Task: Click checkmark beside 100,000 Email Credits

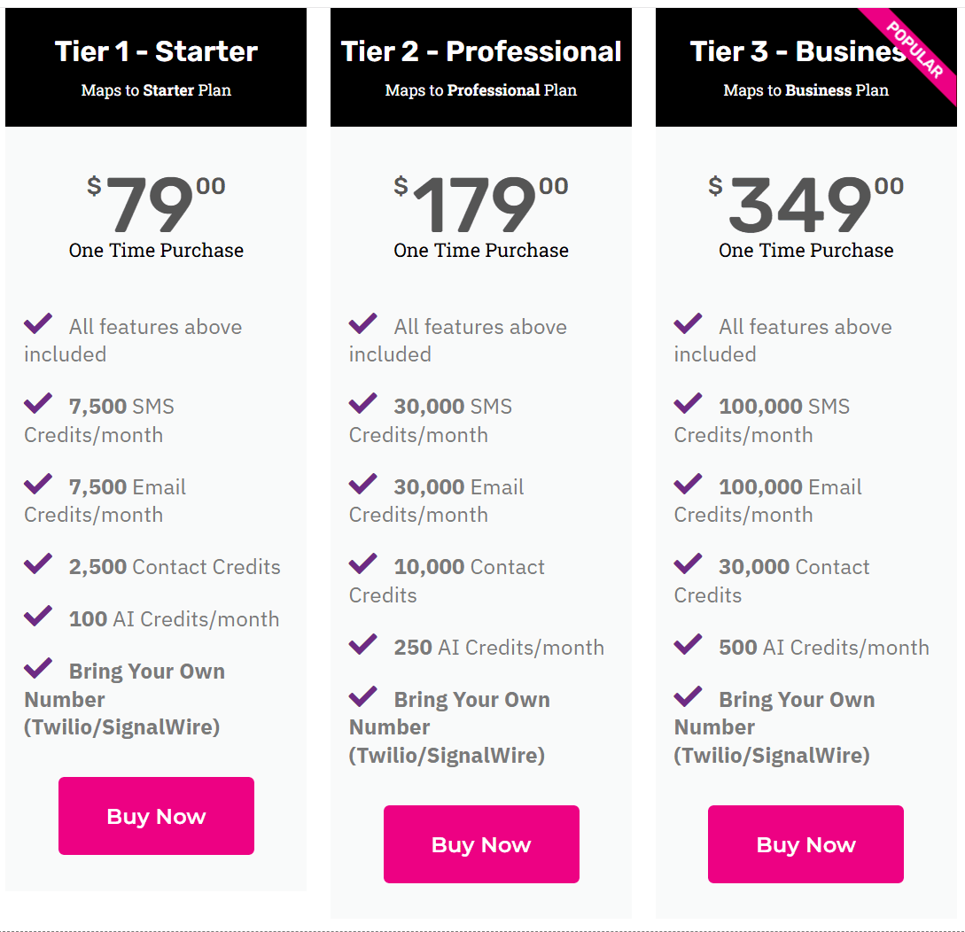Action: tap(689, 485)
